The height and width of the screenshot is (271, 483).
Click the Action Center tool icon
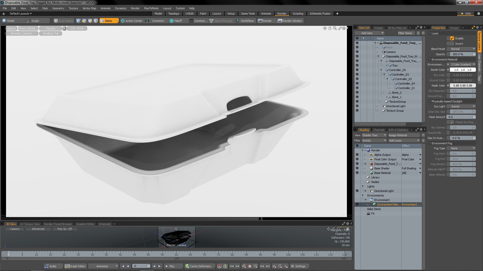(x=123, y=21)
